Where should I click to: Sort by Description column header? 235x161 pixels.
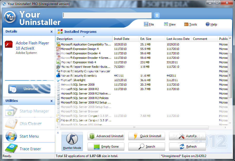tap(84, 39)
